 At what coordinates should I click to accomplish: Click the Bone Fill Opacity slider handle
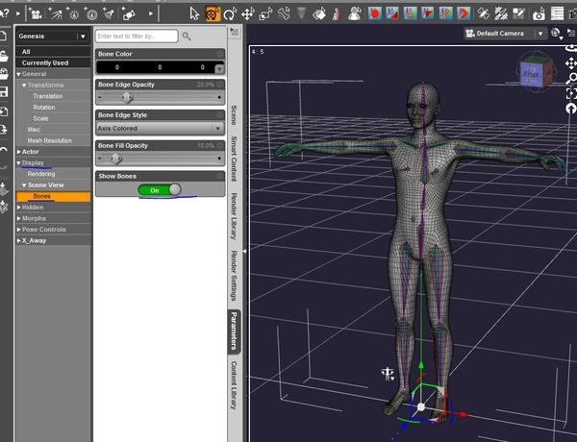pos(116,159)
